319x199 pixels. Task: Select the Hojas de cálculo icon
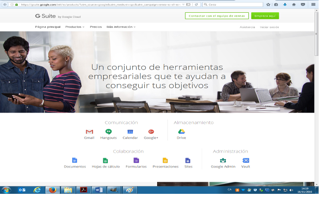pos(105,160)
